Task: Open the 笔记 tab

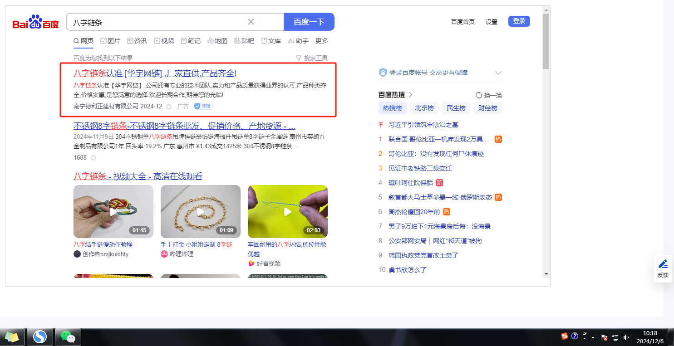Action: (x=191, y=41)
